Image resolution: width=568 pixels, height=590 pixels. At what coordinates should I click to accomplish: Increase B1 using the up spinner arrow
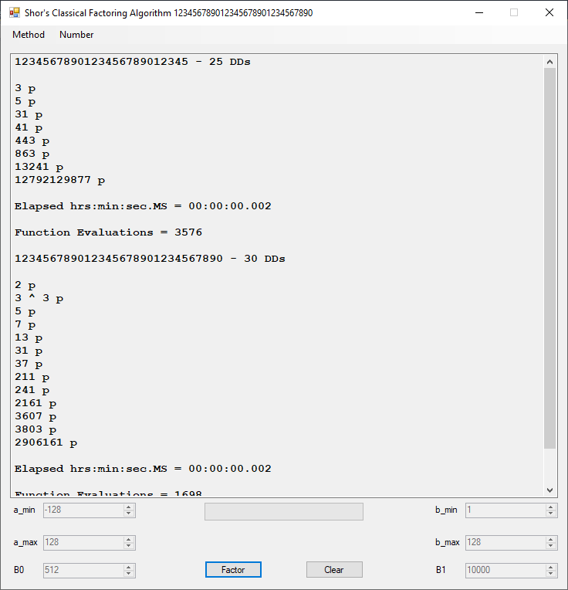551,567
